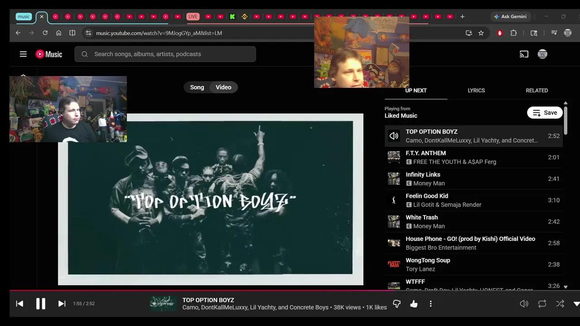Collapse the player page arrow

(x=576, y=304)
